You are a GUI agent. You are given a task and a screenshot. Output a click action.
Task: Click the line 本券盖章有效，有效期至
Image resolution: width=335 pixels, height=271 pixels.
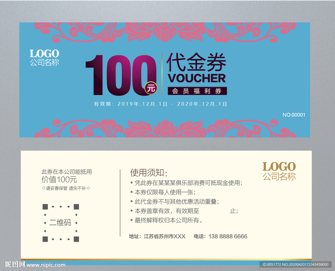click(x=184, y=211)
